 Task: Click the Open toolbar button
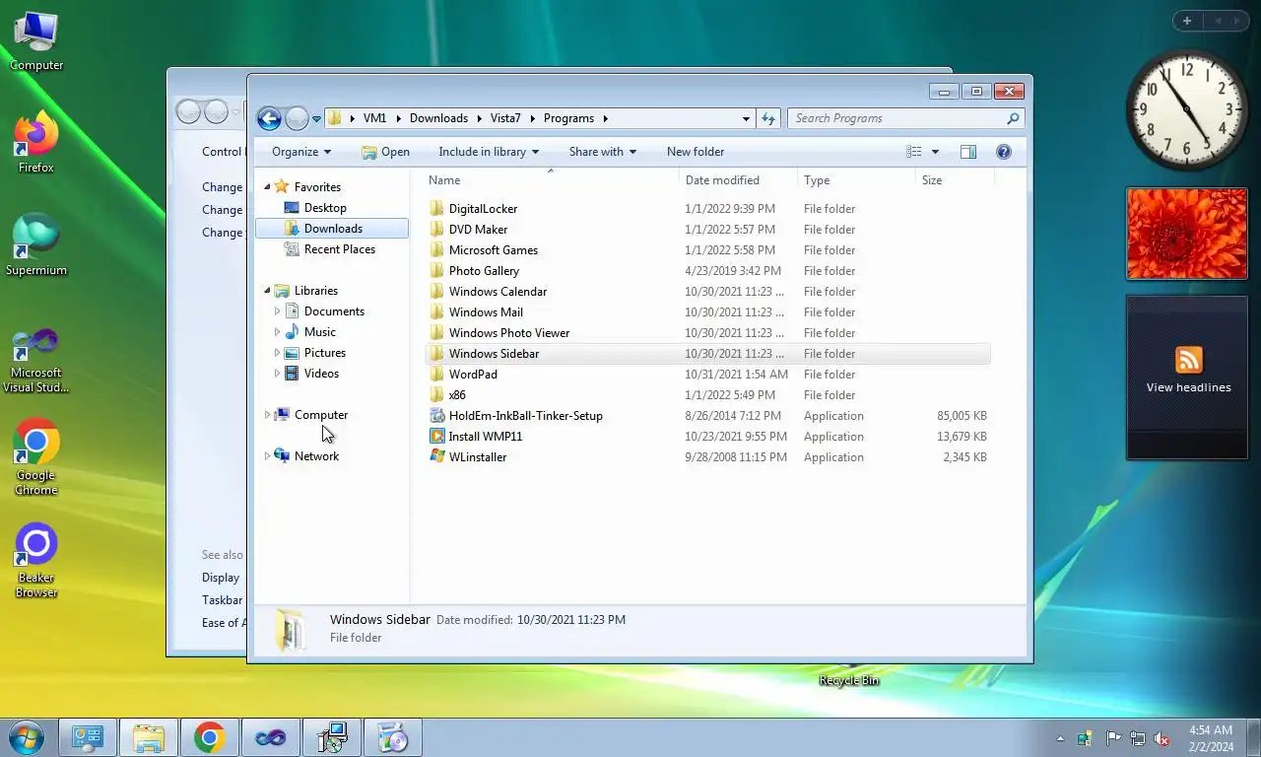point(385,152)
